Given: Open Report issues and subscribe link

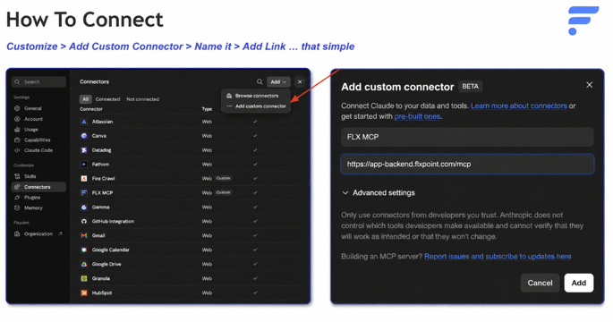Looking at the screenshot, I should pos(498,257).
